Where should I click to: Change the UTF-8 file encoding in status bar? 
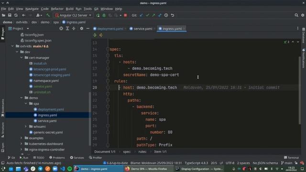pyautogui.click(x=230, y=163)
